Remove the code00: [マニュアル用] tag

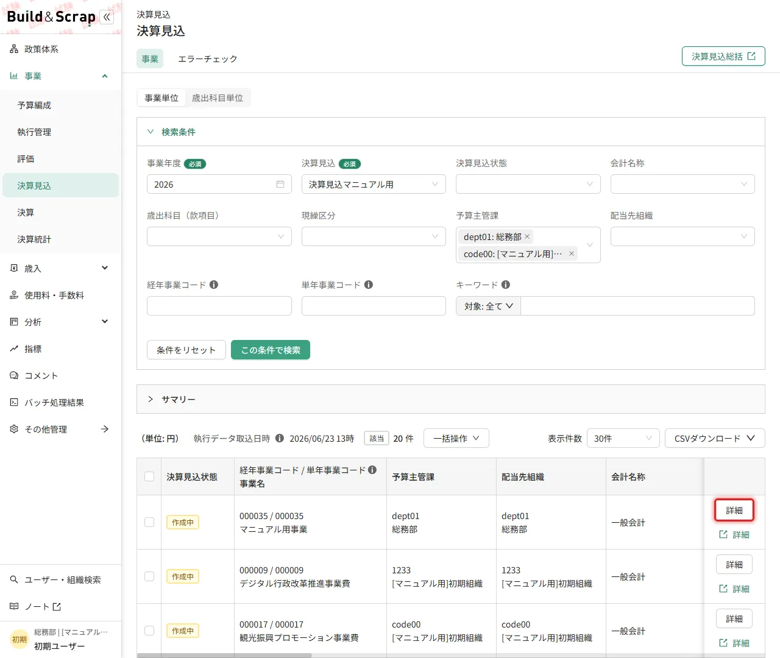[572, 253]
